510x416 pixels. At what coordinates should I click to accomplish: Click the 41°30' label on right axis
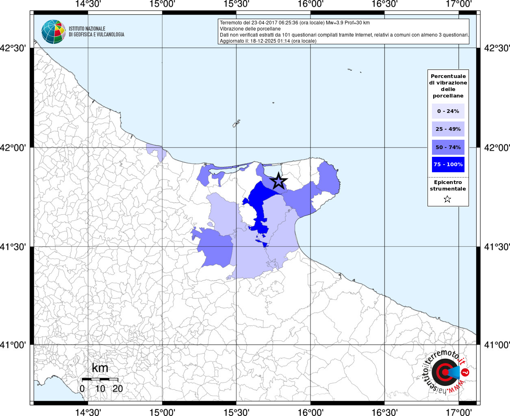[496, 247]
